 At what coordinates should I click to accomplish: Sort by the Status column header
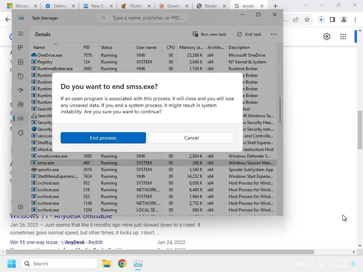[116, 47]
